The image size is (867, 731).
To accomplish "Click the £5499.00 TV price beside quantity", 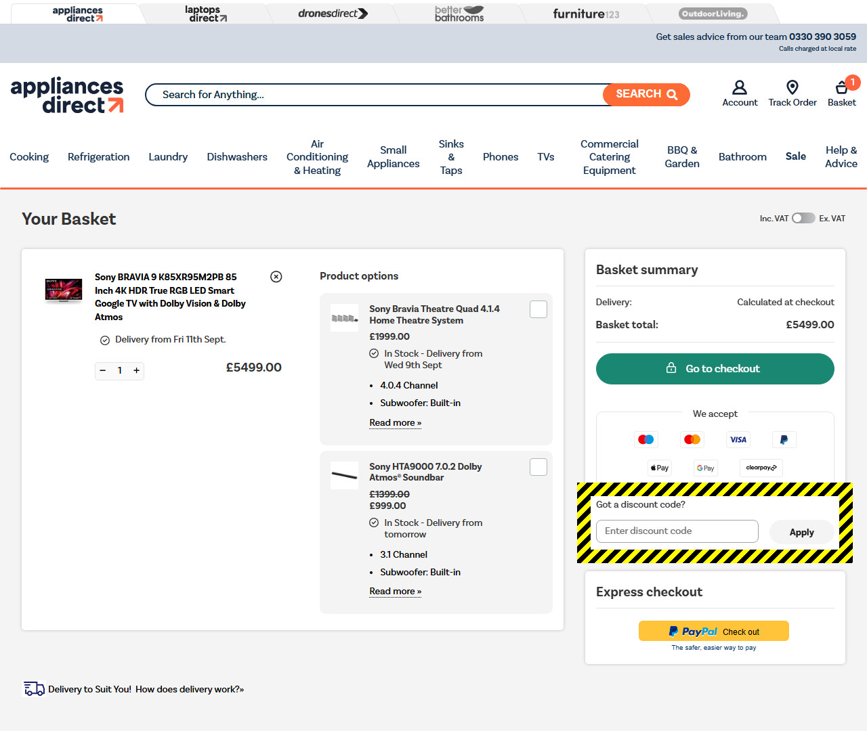I will click(x=253, y=368).
